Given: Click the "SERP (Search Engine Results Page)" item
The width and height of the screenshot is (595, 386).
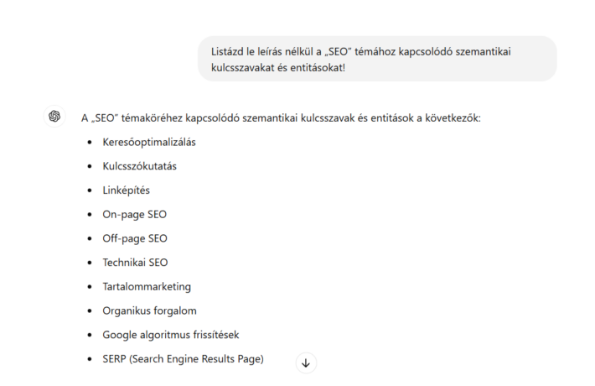Looking at the screenshot, I should [x=183, y=359].
